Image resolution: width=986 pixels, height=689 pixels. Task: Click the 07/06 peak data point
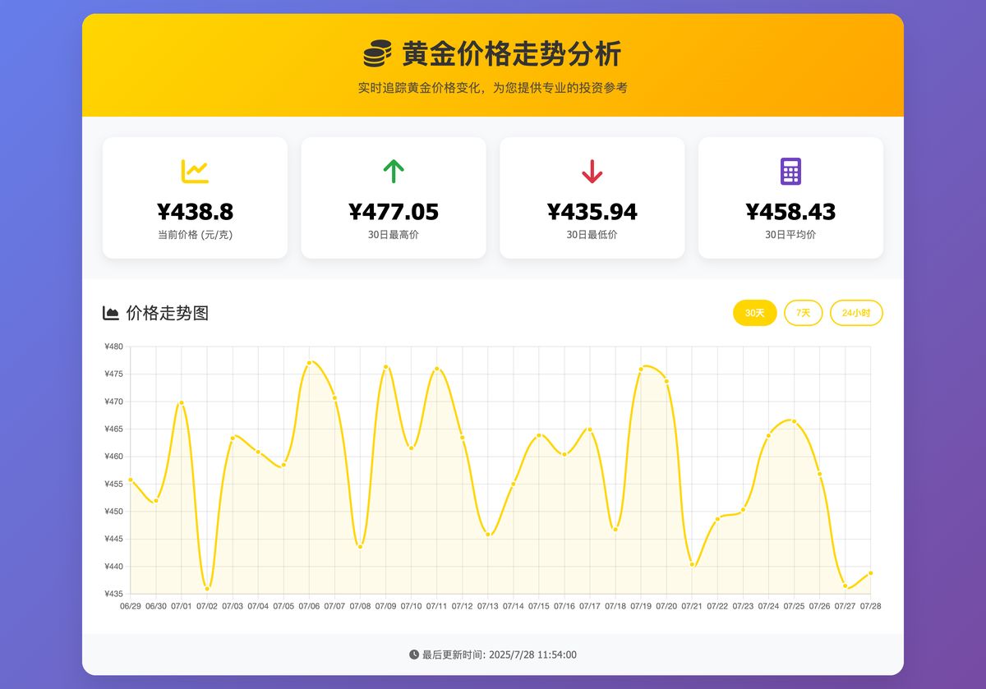point(309,362)
